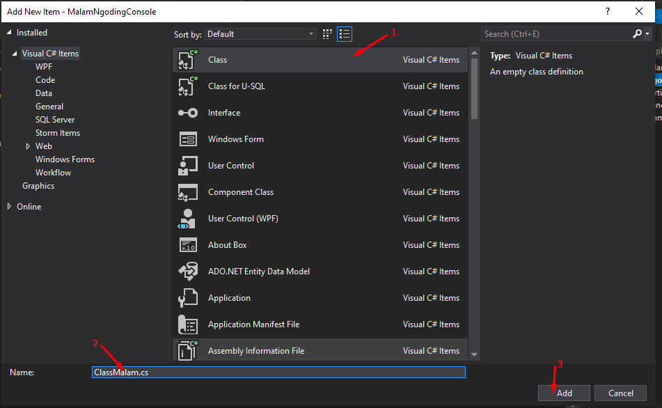Select the SQL Server category

[x=55, y=120]
